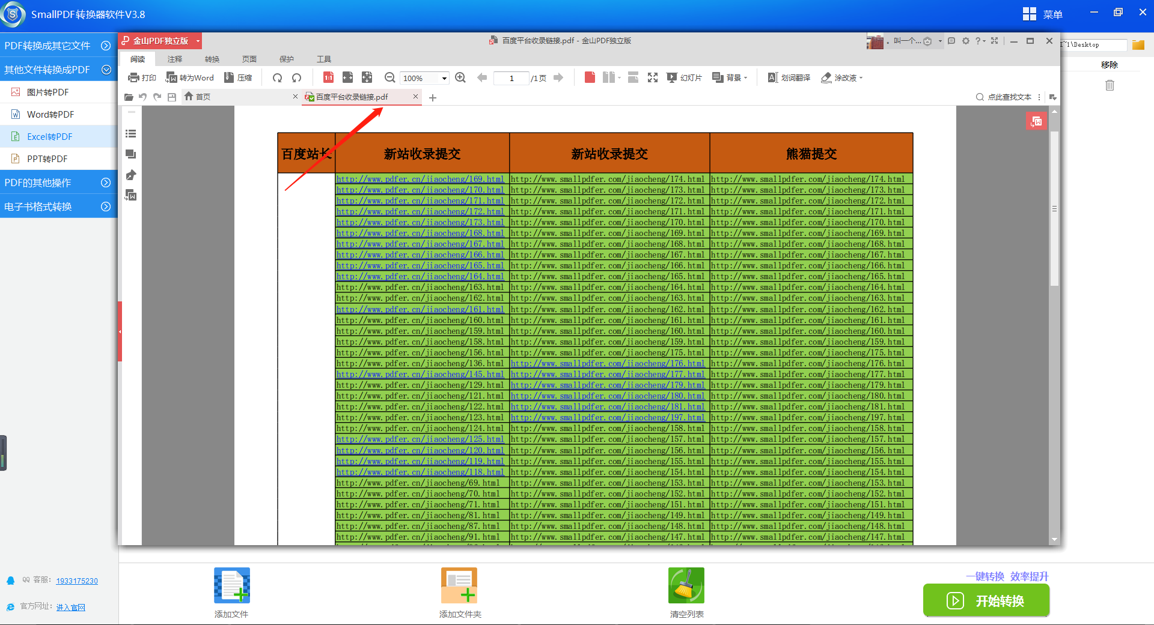Select single page view (red page icon)
The image size is (1154, 625).
pyautogui.click(x=590, y=77)
